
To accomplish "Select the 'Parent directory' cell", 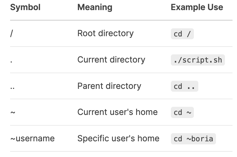I will point(109,86).
